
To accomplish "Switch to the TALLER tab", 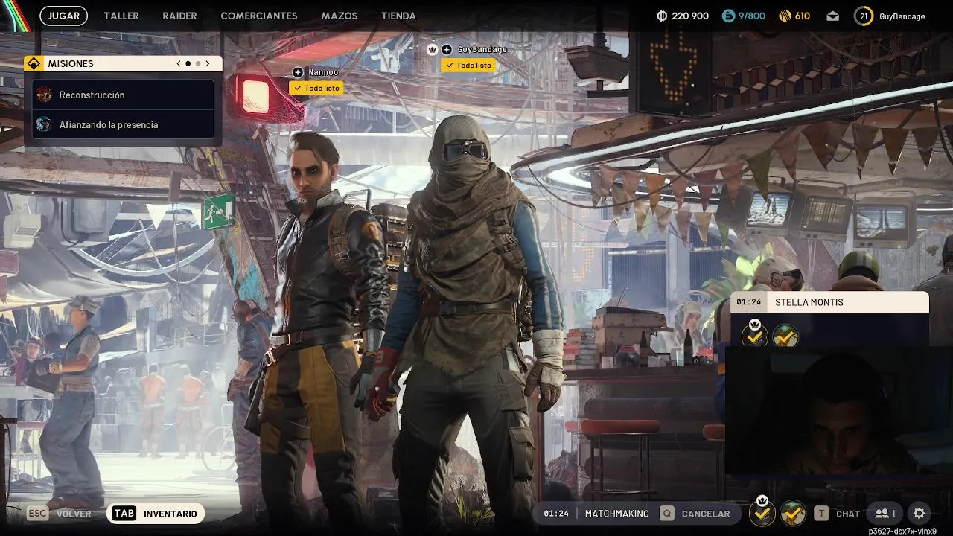I will [121, 16].
